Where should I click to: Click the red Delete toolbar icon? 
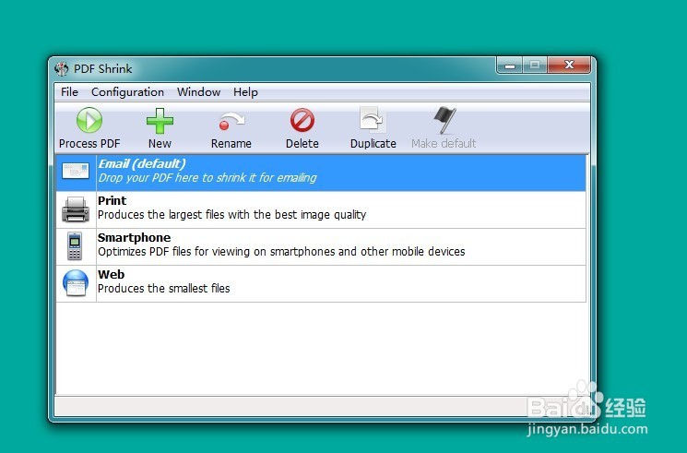pyautogui.click(x=302, y=120)
